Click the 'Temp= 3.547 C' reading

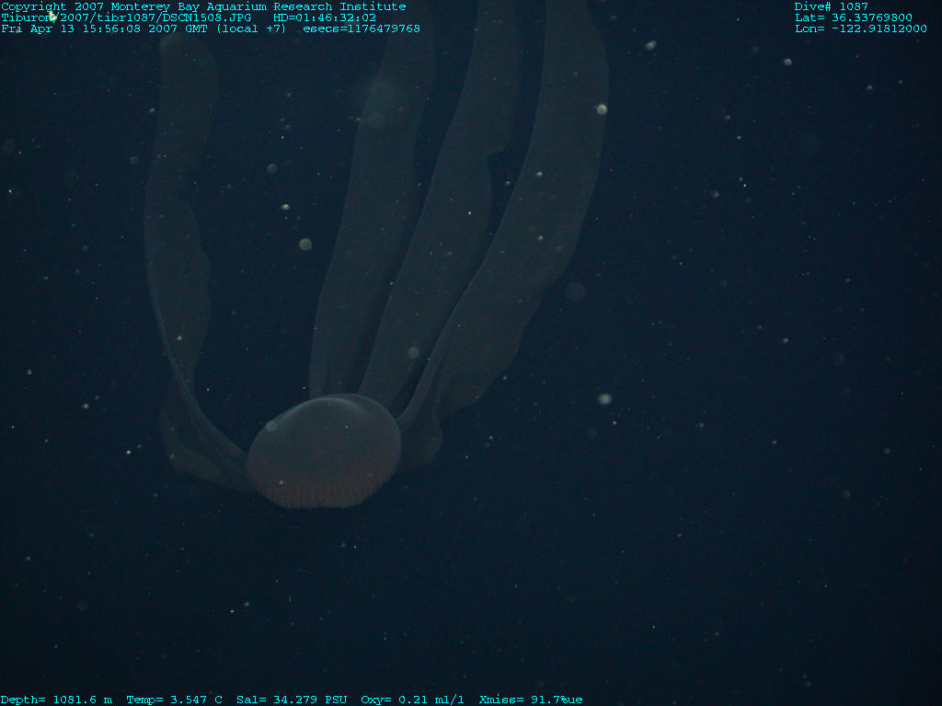tap(174, 700)
